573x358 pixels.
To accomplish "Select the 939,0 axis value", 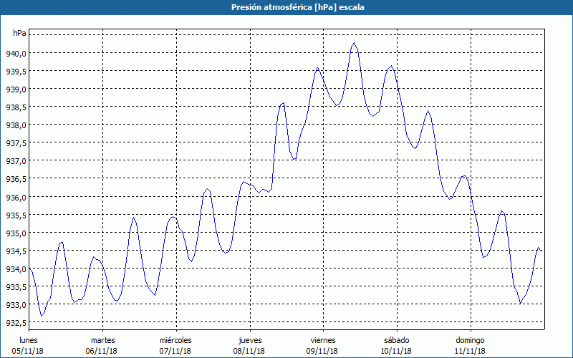I will [16, 90].
